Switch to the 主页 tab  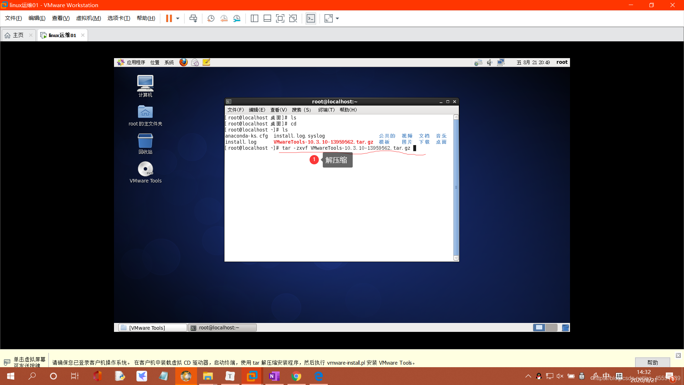18,35
